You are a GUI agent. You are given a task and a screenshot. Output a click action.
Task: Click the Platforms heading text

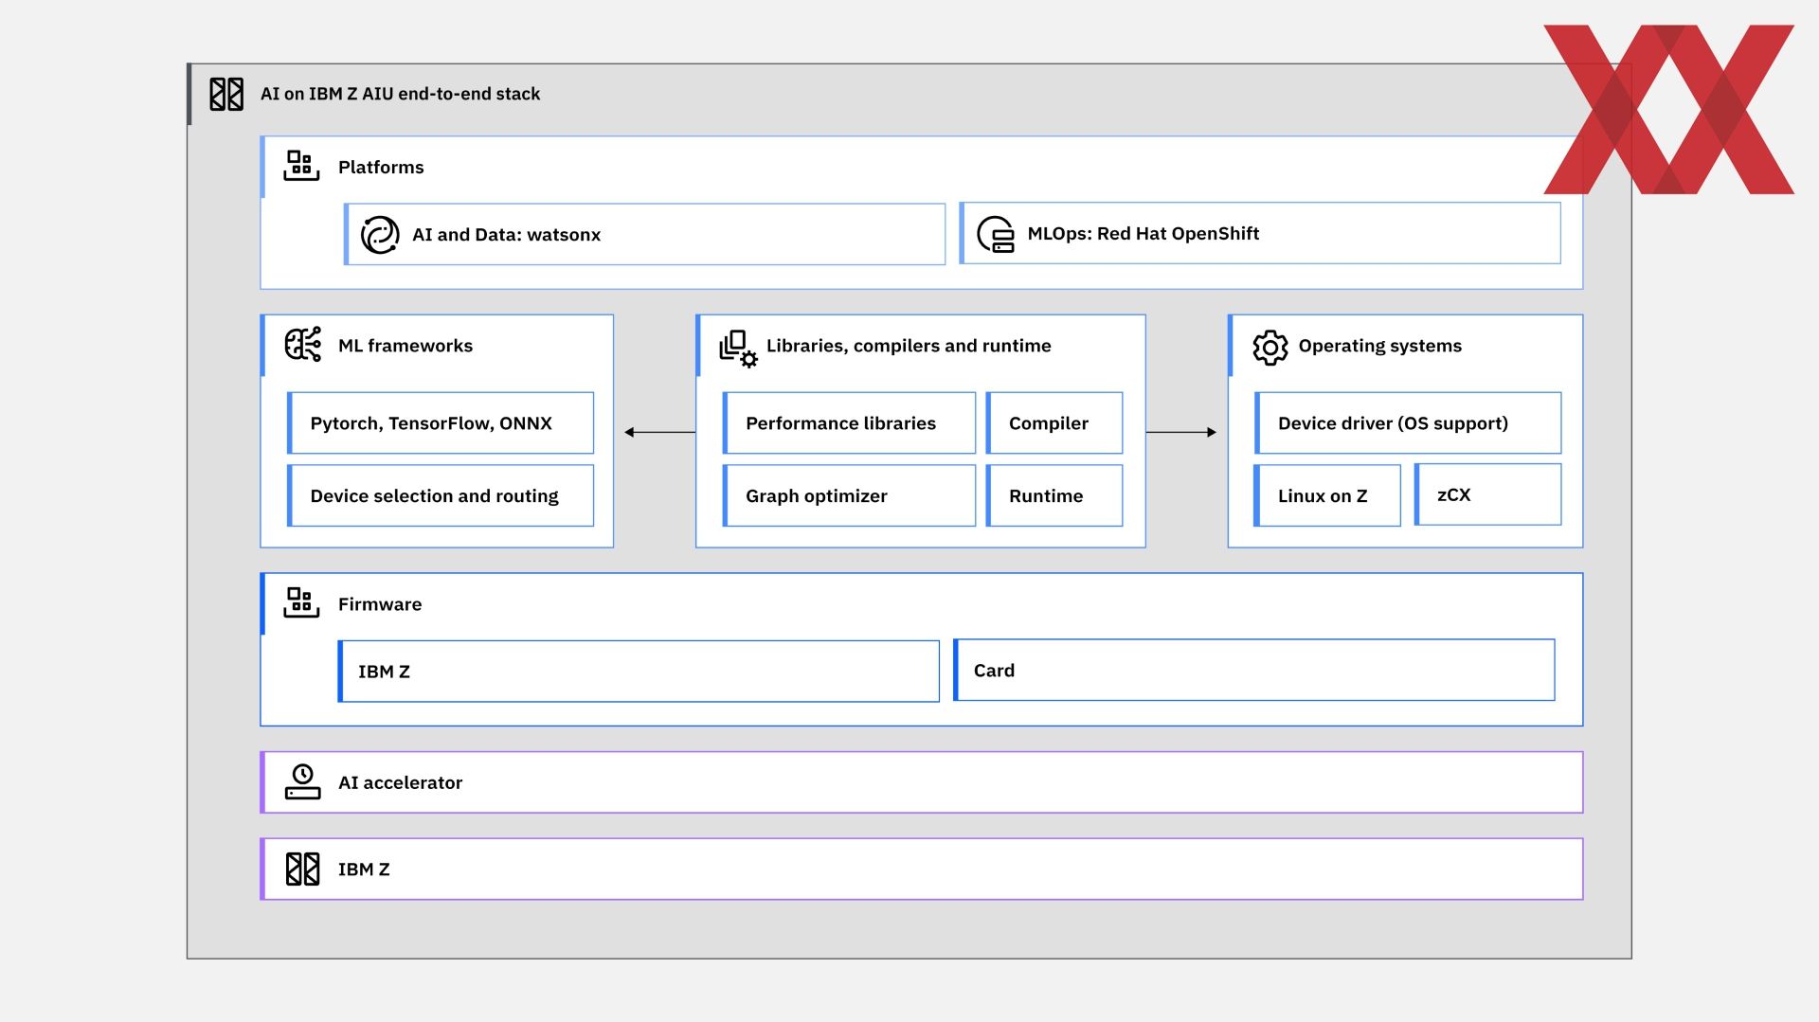pos(381,167)
